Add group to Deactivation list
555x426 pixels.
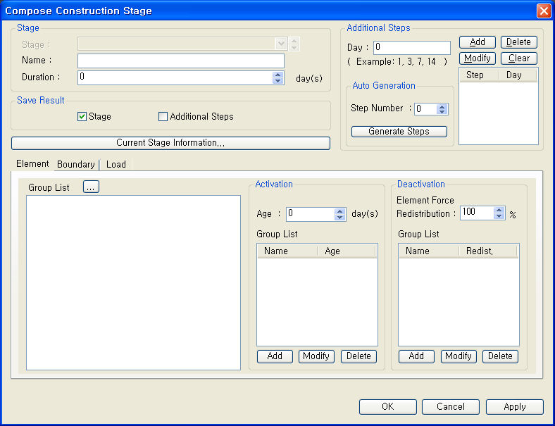(x=416, y=356)
